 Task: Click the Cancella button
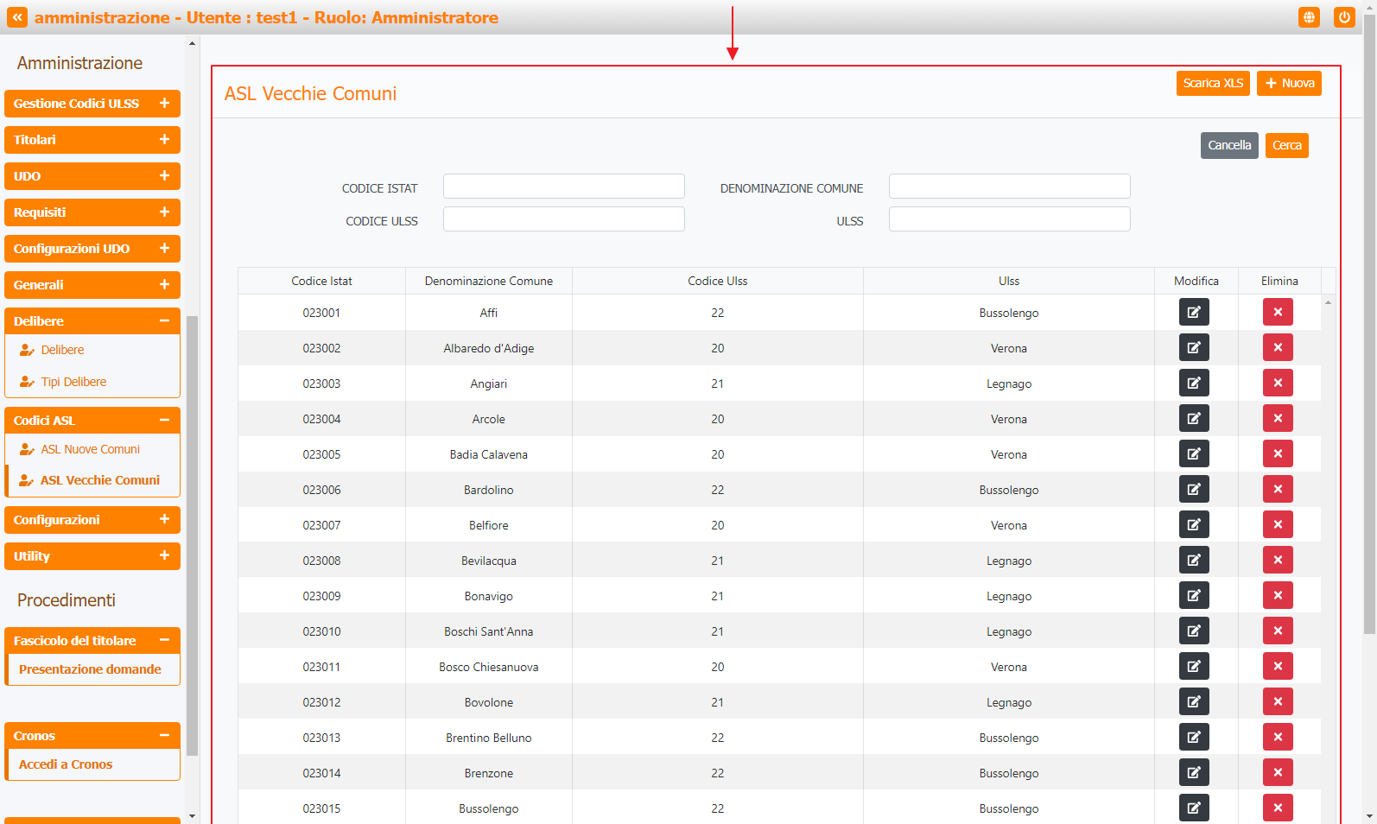[x=1228, y=145]
